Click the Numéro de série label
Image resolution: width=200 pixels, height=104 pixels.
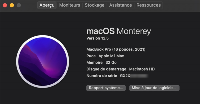coord(102,75)
